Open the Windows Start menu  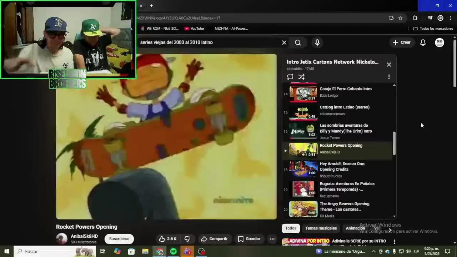pyautogui.click(x=7, y=251)
